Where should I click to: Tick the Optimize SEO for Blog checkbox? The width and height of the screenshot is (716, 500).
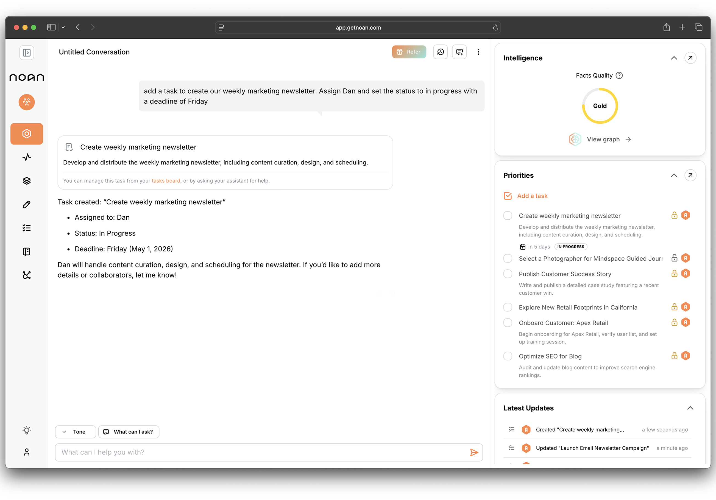(508, 356)
